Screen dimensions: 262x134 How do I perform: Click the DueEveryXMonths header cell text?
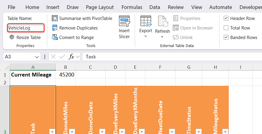click(x=135, y=111)
